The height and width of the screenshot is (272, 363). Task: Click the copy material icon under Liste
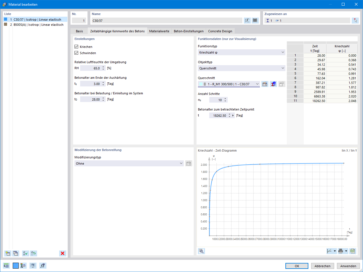[x=16, y=253]
